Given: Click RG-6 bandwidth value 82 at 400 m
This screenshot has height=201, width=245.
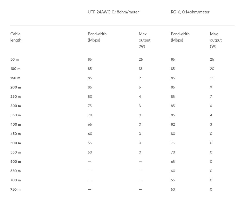Looking at the screenshot, I should click(x=173, y=125).
